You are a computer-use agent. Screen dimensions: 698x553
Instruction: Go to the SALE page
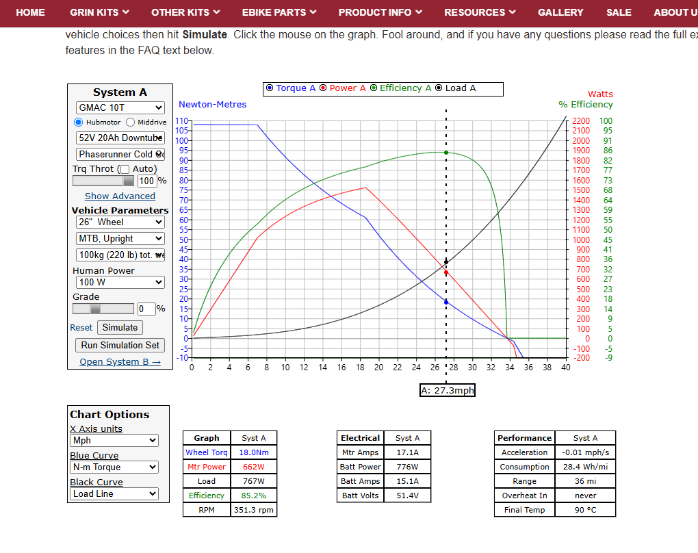tap(619, 12)
